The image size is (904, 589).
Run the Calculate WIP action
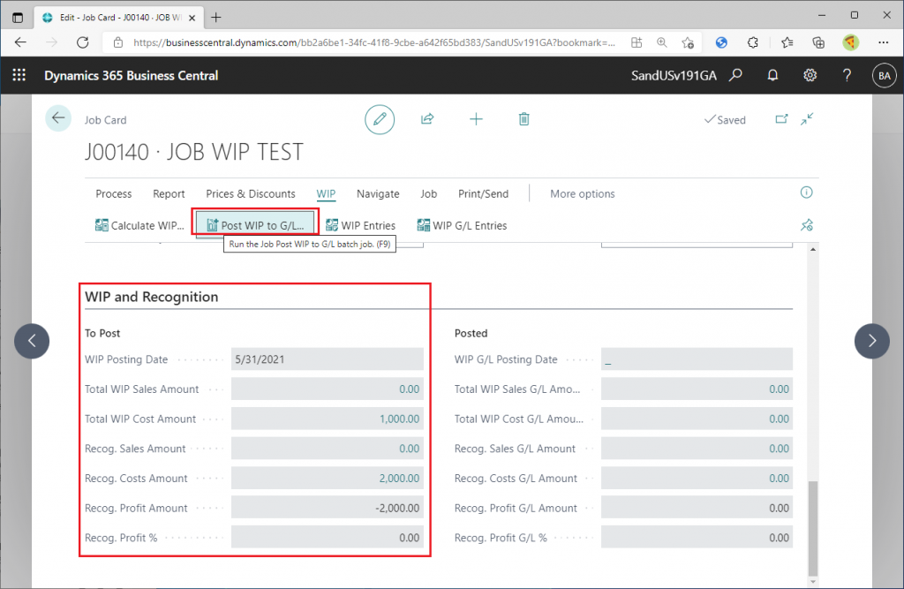tap(139, 225)
